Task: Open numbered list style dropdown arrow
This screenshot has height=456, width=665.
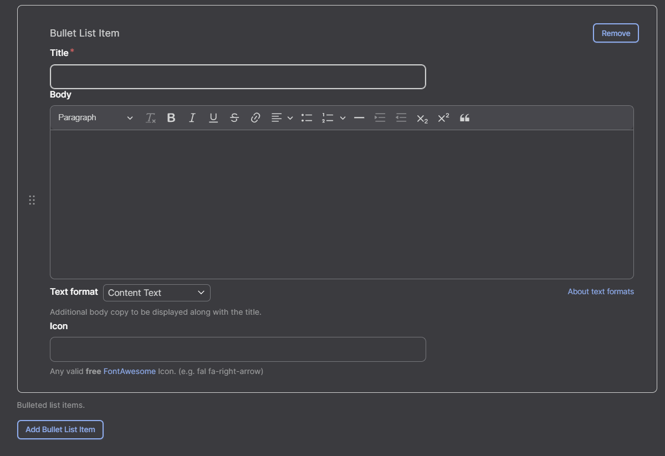Action: [343, 118]
